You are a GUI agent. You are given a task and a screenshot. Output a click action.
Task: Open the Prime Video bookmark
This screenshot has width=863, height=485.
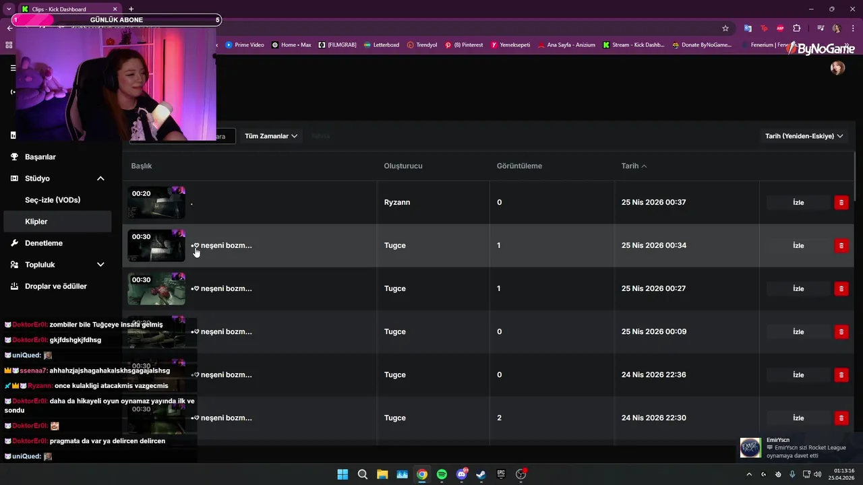tap(245, 45)
